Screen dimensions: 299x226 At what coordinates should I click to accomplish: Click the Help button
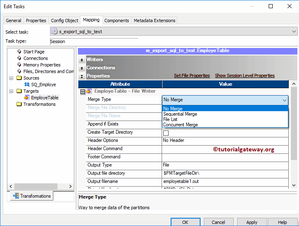tap(283, 222)
